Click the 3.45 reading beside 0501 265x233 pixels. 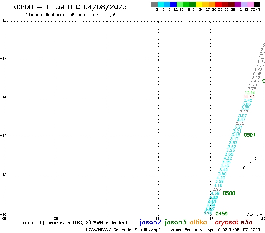point(236,135)
